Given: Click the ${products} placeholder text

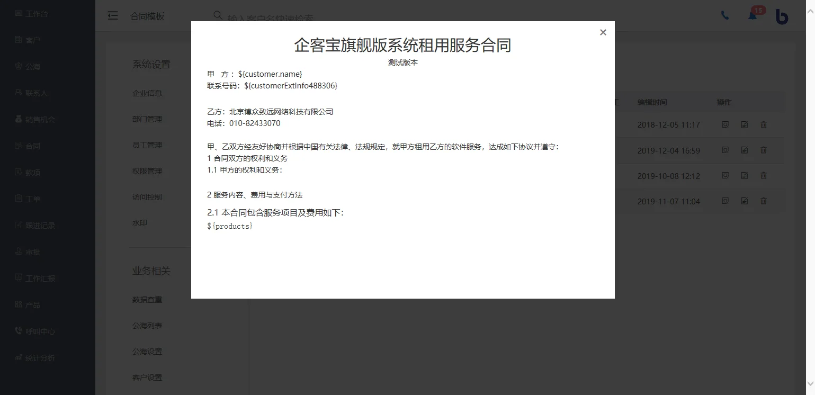Looking at the screenshot, I should click(x=230, y=226).
